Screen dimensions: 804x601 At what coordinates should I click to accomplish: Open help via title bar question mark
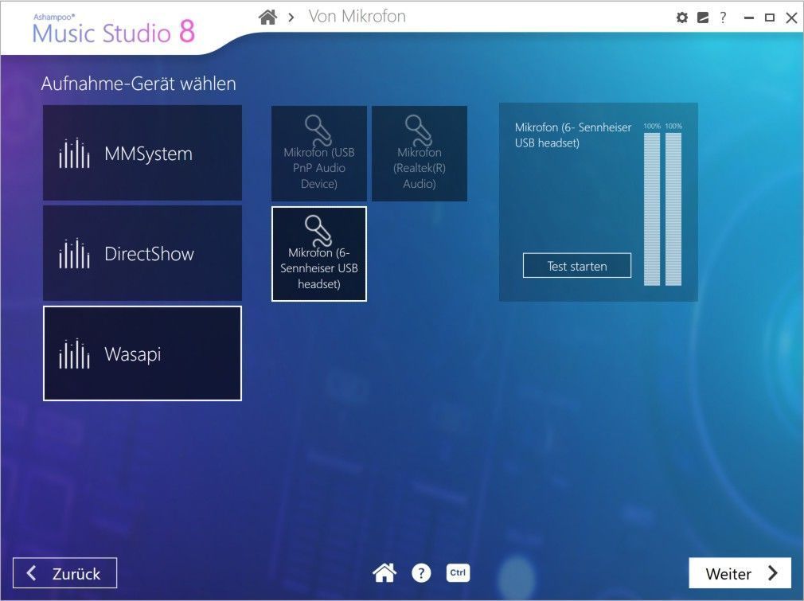point(723,18)
